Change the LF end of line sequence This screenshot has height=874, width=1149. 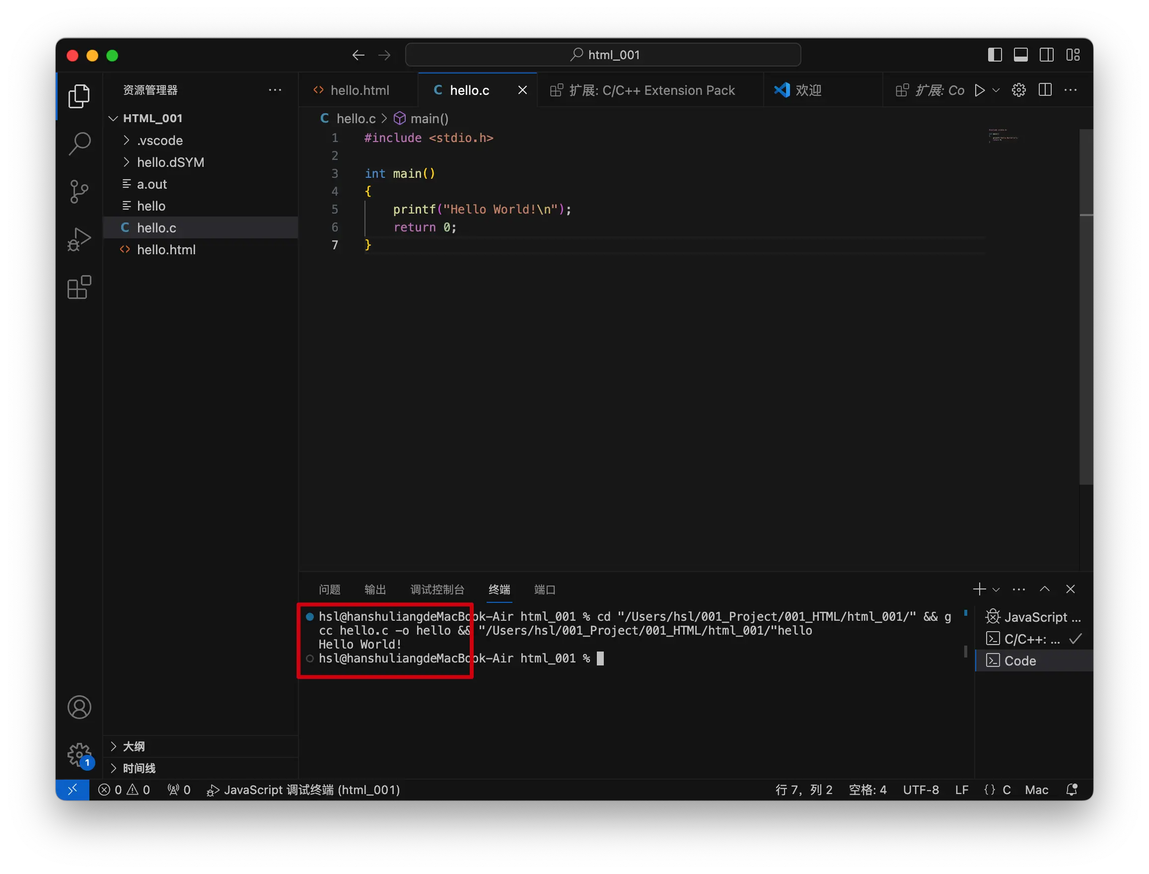[x=962, y=791]
